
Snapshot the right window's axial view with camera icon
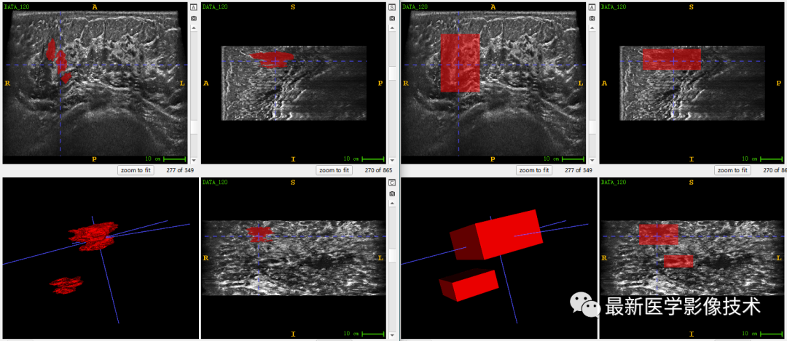(x=592, y=18)
